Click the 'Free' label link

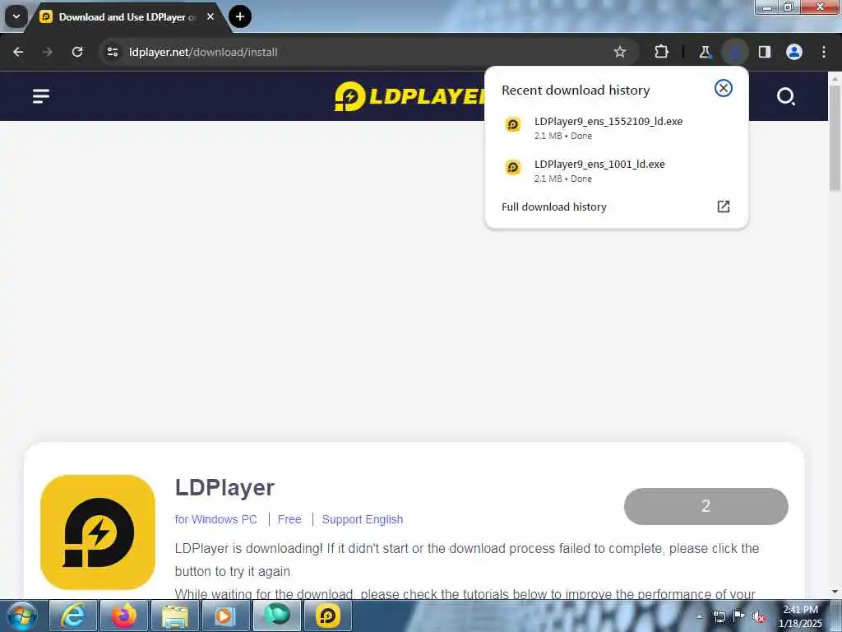pyautogui.click(x=289, y=520)
